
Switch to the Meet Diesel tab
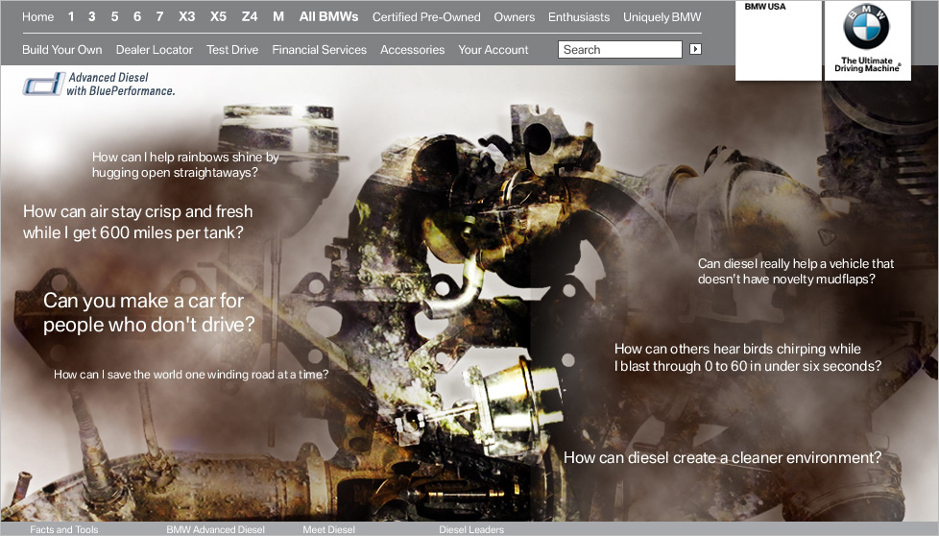(x=328, y=529)
